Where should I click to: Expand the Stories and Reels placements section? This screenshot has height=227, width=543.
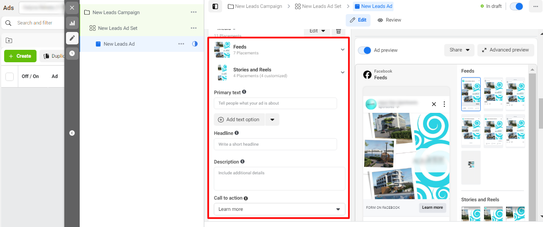[342, 72]
